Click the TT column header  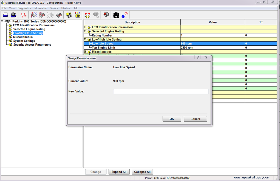[261, 22]
